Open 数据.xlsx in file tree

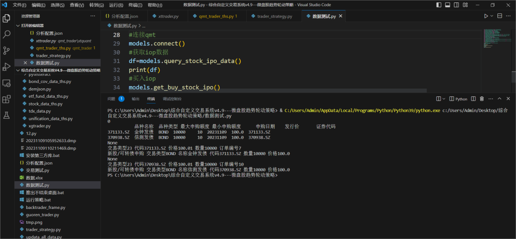click(x=58, y=177)
